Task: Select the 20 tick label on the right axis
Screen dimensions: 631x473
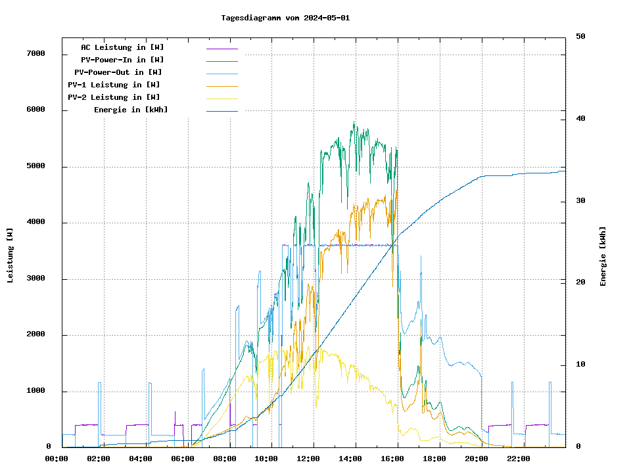Action: 580,282
